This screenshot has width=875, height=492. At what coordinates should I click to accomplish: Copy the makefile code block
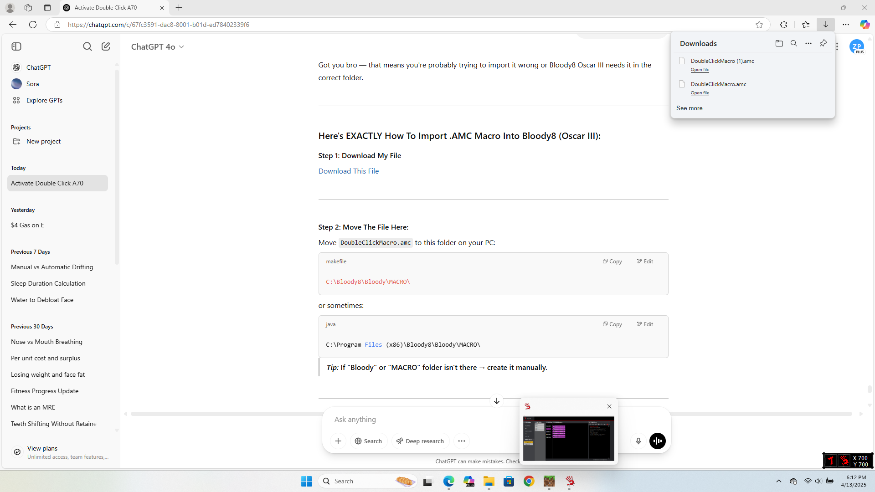[612, 261]
